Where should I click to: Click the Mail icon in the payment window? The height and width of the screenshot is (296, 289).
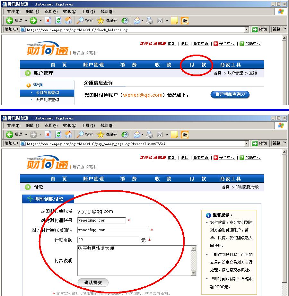tap(137, 135)
